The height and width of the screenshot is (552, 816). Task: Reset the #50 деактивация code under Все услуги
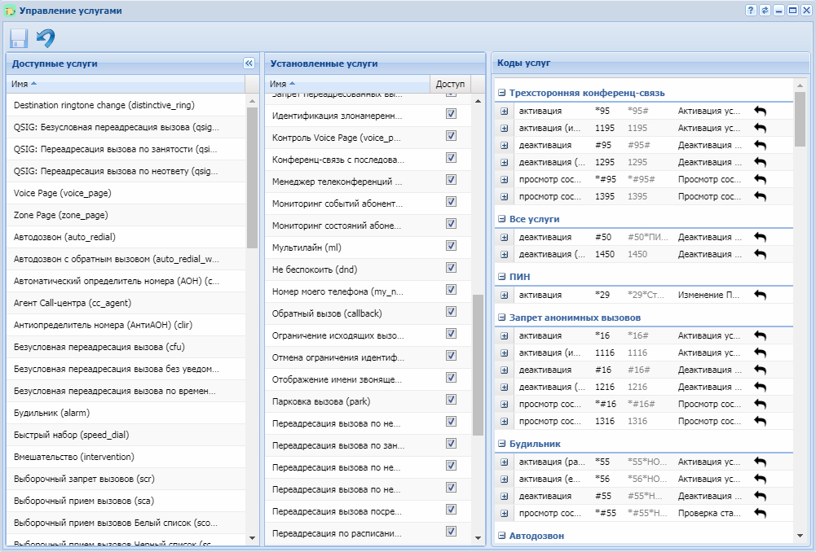(x=760, y=237)
